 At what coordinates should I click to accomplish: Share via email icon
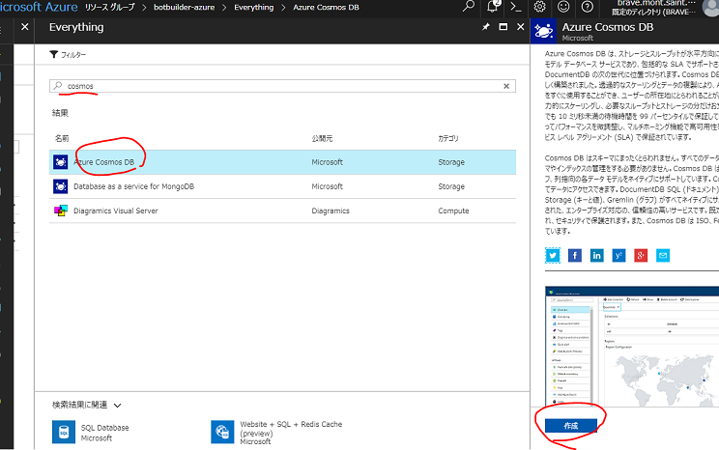663,256
